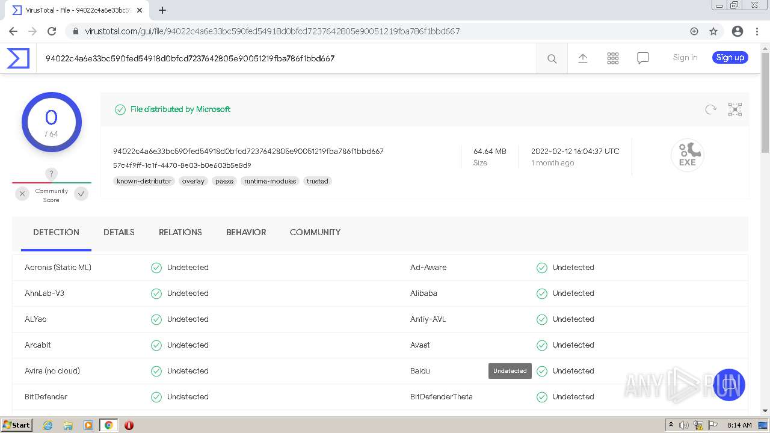770x433 pixels.
Task: Click the 64.64 MB size value
Action: point(490,152)
